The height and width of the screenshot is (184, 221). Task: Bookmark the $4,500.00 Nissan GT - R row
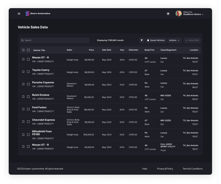click(23, 147)
